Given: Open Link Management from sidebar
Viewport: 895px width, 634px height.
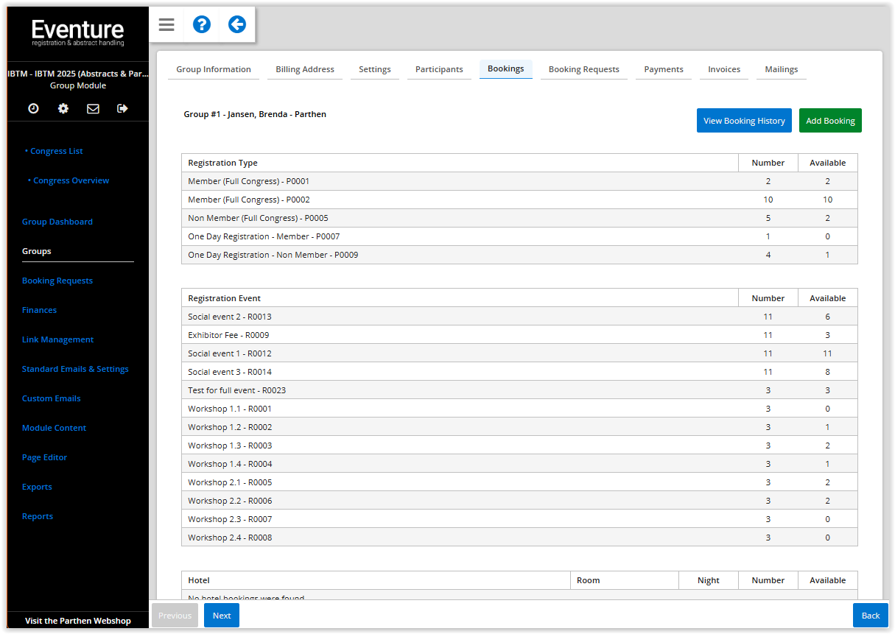Looking at the screenshot, I should [57, 339].
